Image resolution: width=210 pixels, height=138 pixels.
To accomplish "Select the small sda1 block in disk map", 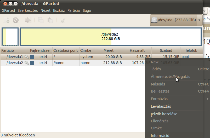I will pos(10,37).
